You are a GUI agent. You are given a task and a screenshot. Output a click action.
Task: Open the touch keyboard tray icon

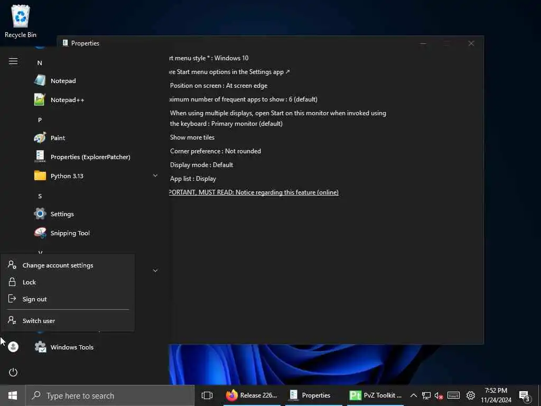[453, 395]
